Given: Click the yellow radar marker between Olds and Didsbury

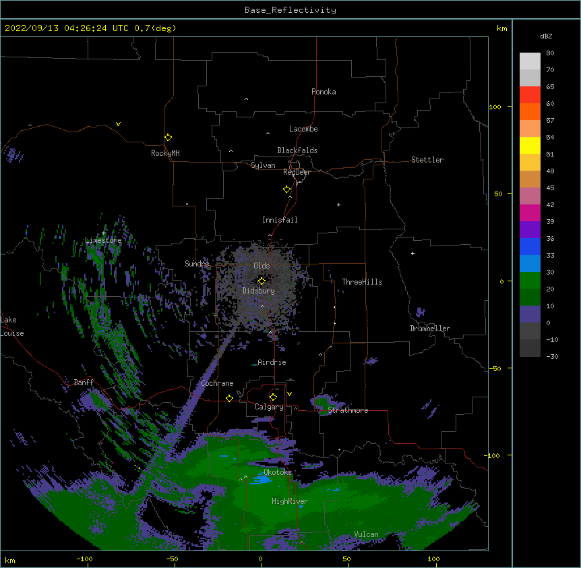Looking at the screenshot, I should coord(262,281).
